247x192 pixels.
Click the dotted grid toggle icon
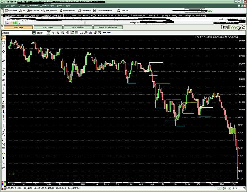pyautogui.click(x=63, y=33)
